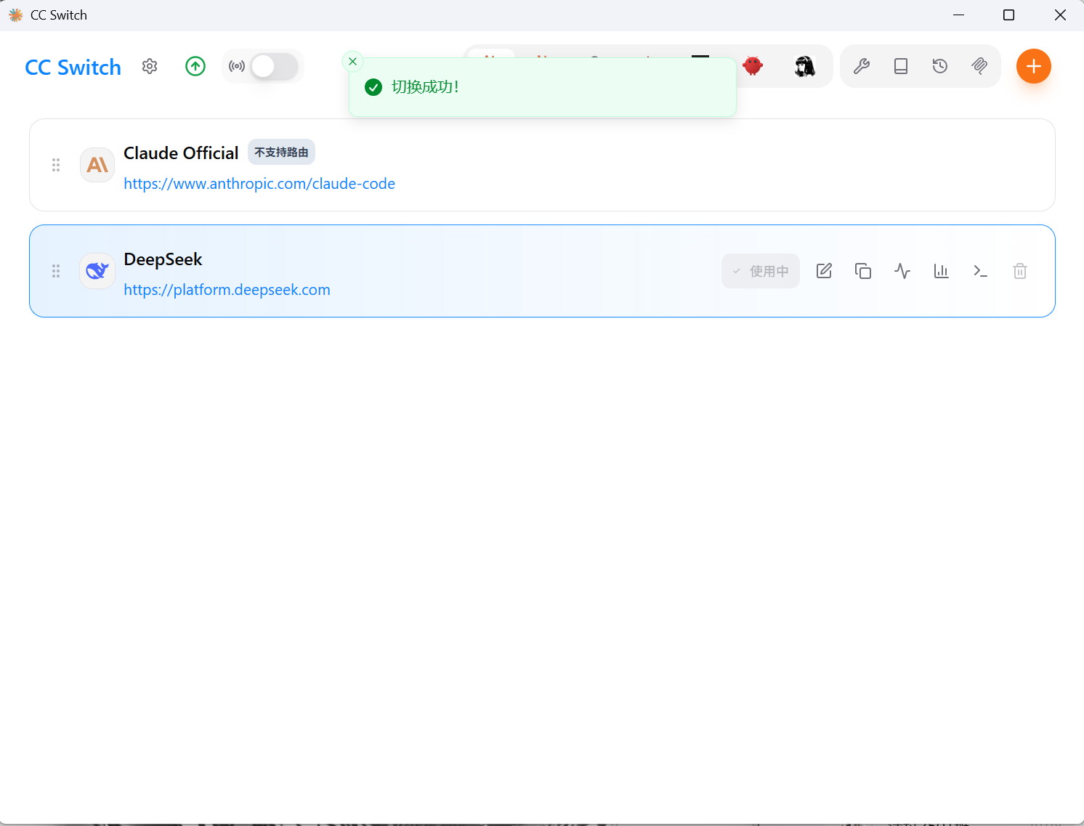Minimize the CC Switch window
Viewport: 1084px width, 826px height.
point(958,15)
